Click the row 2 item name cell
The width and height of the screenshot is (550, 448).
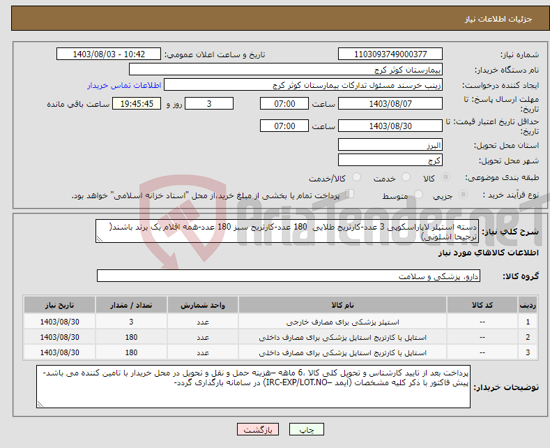tap(342, 337)
